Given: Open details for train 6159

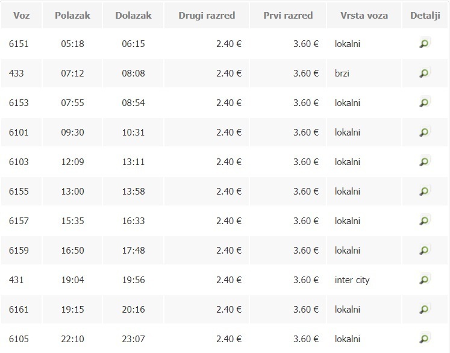Looking at the screenshot, I should (x=425, y=250).
